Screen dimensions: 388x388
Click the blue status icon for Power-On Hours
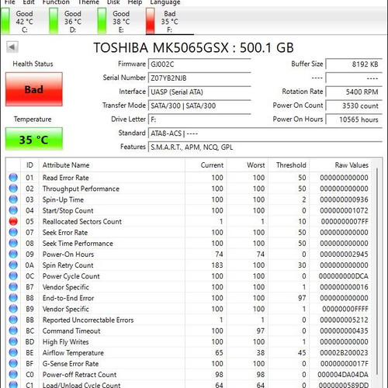tap(13, 254)
